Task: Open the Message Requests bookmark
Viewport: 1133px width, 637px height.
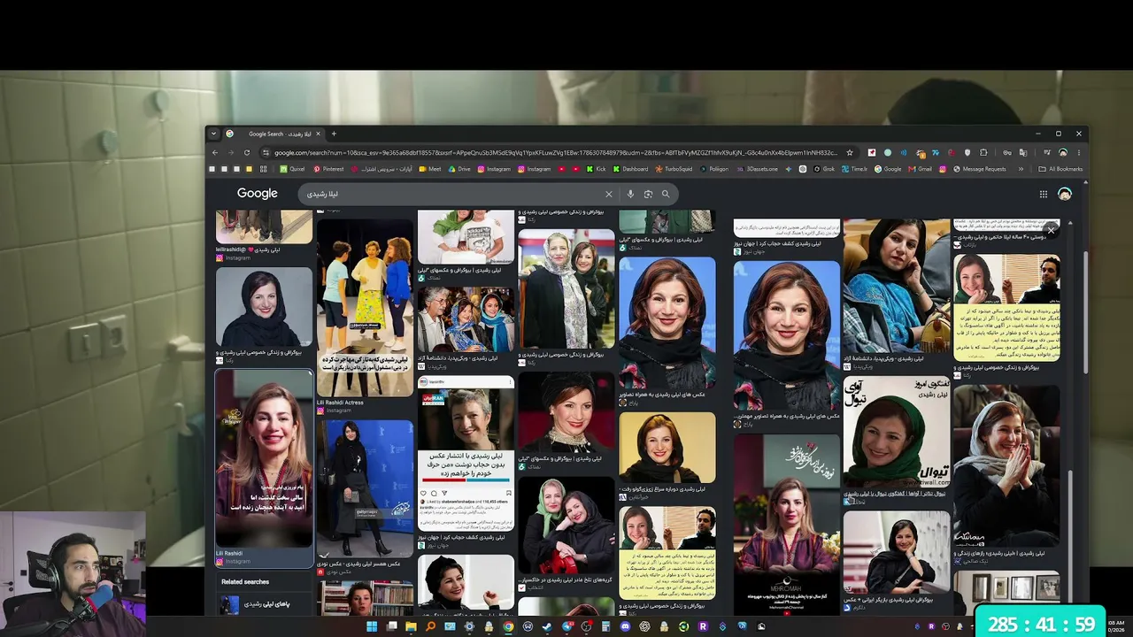Action: coord(979,169)
